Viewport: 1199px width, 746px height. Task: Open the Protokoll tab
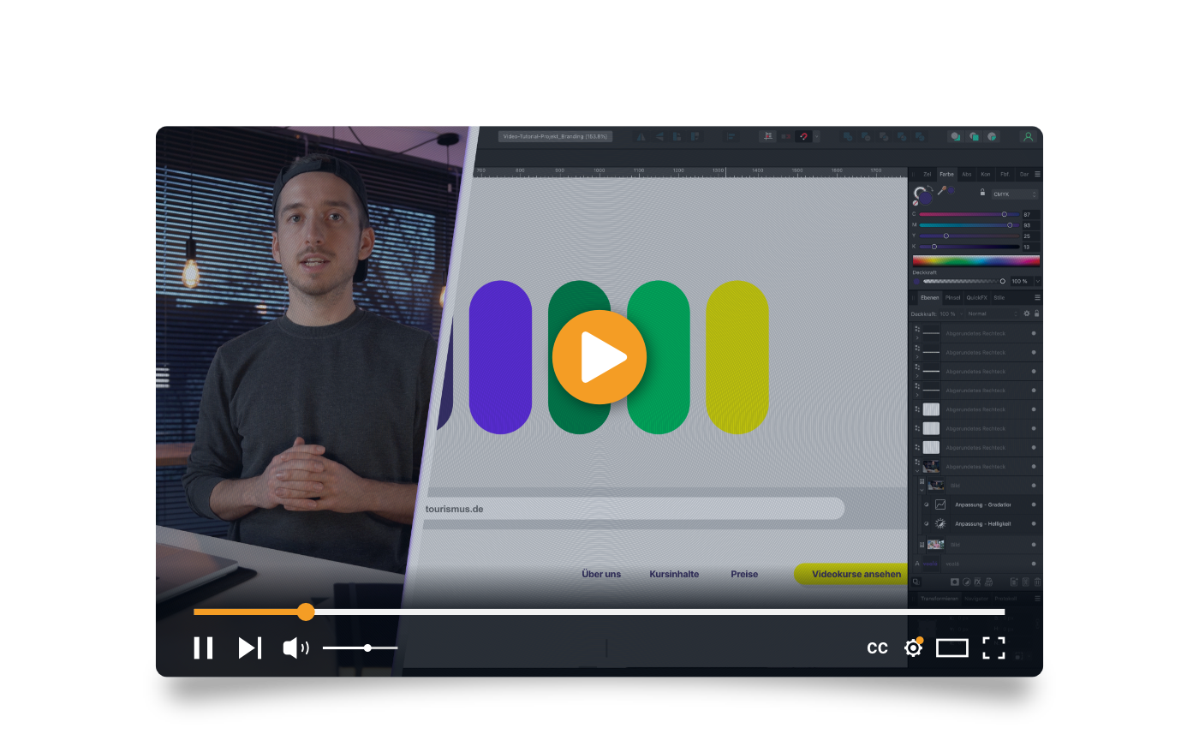[1005, 599]
